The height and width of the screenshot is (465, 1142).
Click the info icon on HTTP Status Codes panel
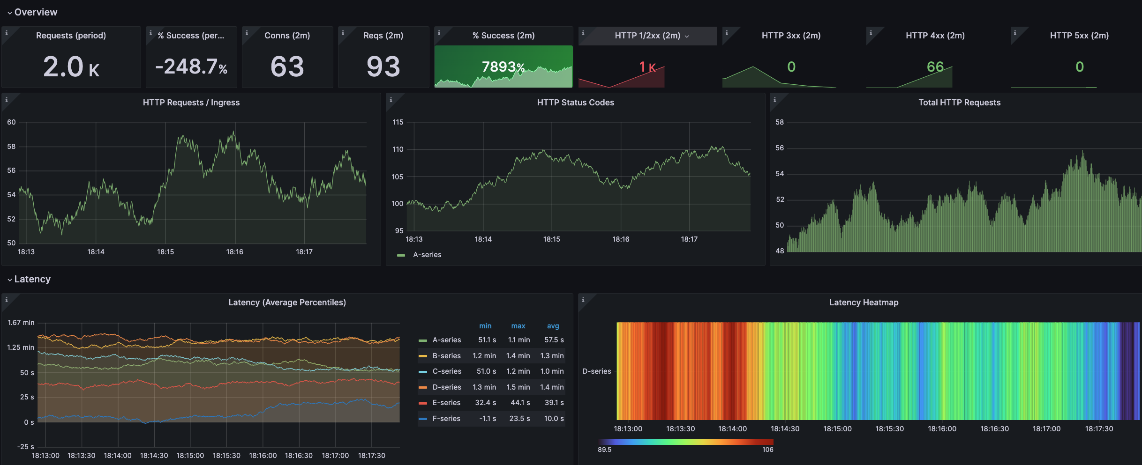[391, 99]
